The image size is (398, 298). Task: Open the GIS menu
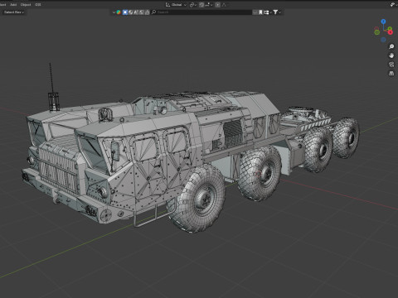38,5
